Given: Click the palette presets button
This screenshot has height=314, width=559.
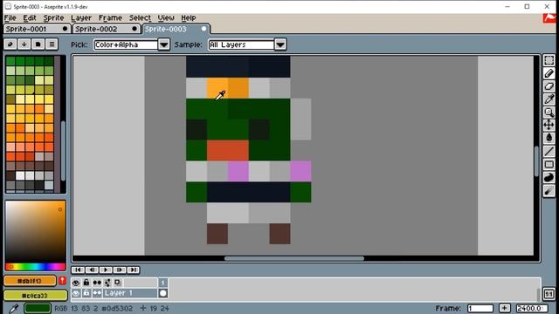Looking at the screenshot, I should click(38, 44).
